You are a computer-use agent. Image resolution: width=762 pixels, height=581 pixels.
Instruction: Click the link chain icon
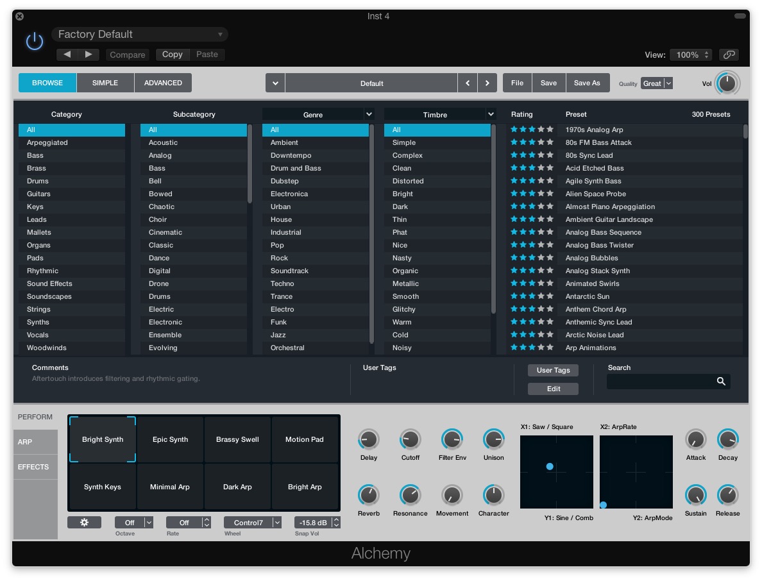pyautogui.click(x=729, y=55)
